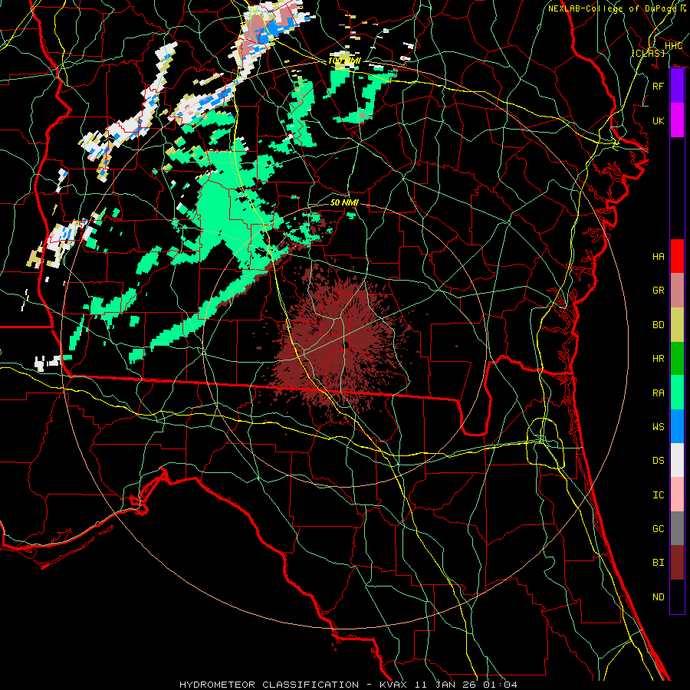Click the HA legend label
This screenshot has height=690, width=690.
click(x=659, y=256)
